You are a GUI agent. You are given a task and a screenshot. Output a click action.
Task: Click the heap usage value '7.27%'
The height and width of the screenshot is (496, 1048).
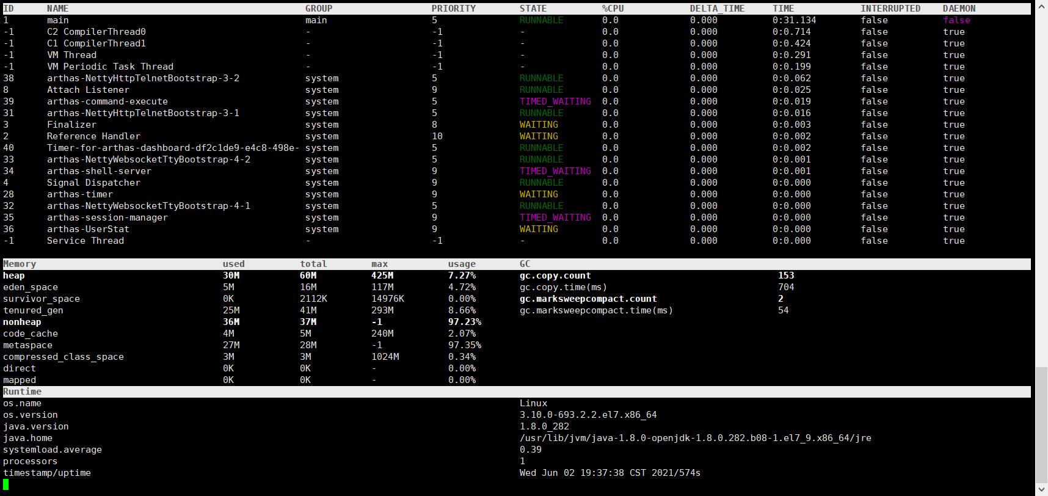[462, 275]
